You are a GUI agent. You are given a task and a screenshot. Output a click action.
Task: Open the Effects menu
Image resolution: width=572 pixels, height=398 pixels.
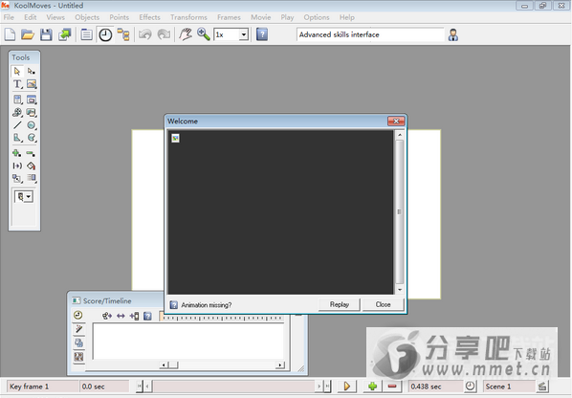149,17
